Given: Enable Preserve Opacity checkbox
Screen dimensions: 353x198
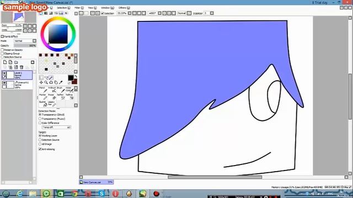Looking at the screenshot, I should coord(2,50).
